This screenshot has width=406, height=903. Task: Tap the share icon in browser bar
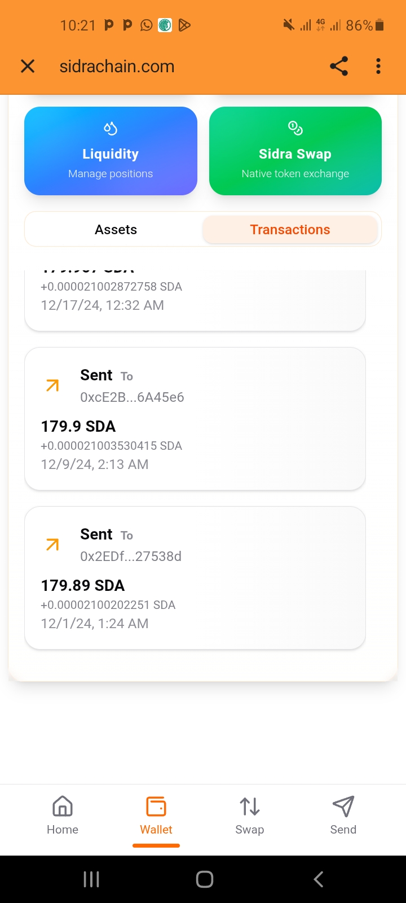tap(339, 67)
